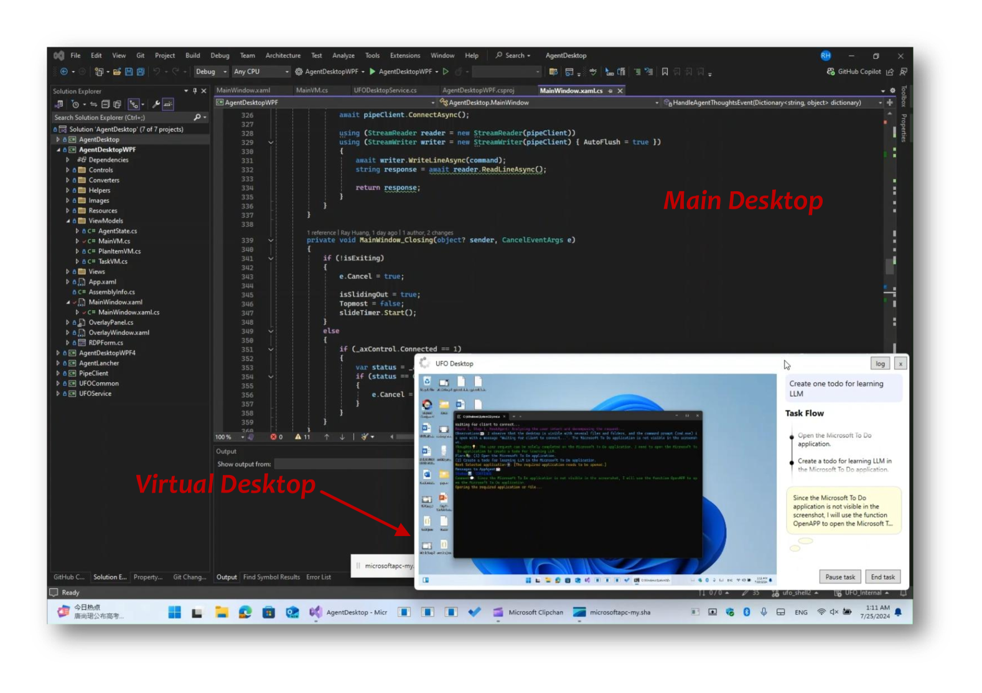Click the Collapse All icon in Solution Explorer
The image size is (982, 693).
click(x=105, y=105)
